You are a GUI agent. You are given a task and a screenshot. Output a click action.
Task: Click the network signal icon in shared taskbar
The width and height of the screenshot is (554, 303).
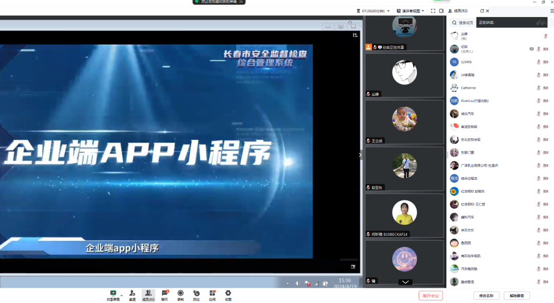316,283
